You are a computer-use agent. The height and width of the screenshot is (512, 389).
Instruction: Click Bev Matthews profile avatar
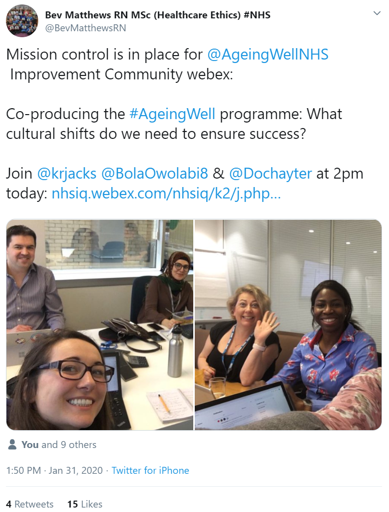tap(22, 21)
